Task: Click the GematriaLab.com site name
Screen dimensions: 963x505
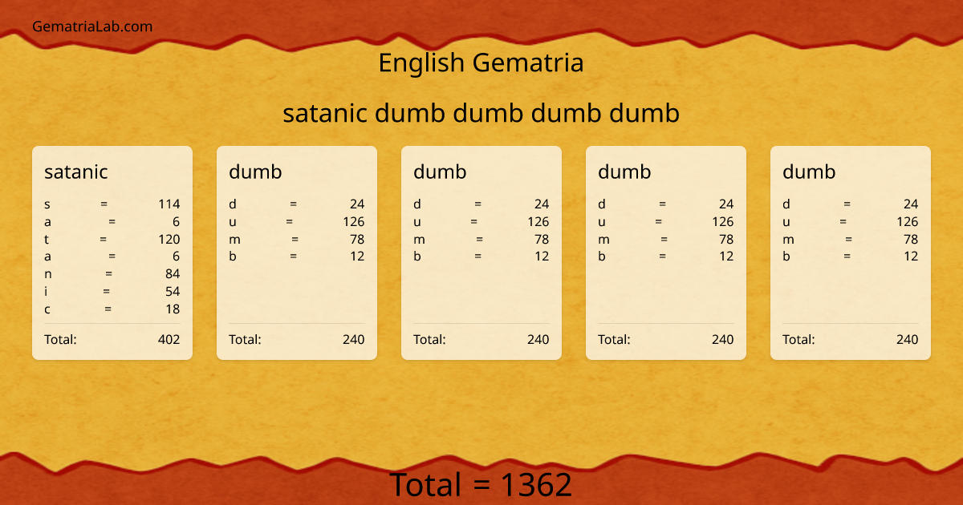Action: 92,26
